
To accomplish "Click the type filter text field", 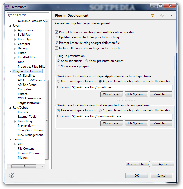I will (x=28, y=15).
